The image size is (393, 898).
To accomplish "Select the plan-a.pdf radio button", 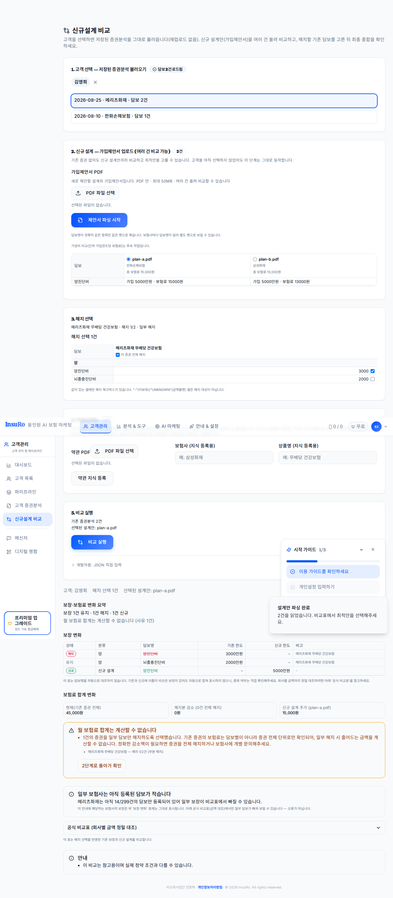I will click(128, 259).
